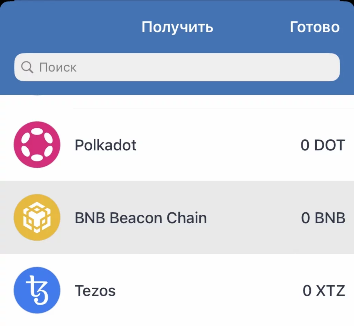
Task: Tap empty space between Polkadot name and balance
Action: (x=218, y=145)
